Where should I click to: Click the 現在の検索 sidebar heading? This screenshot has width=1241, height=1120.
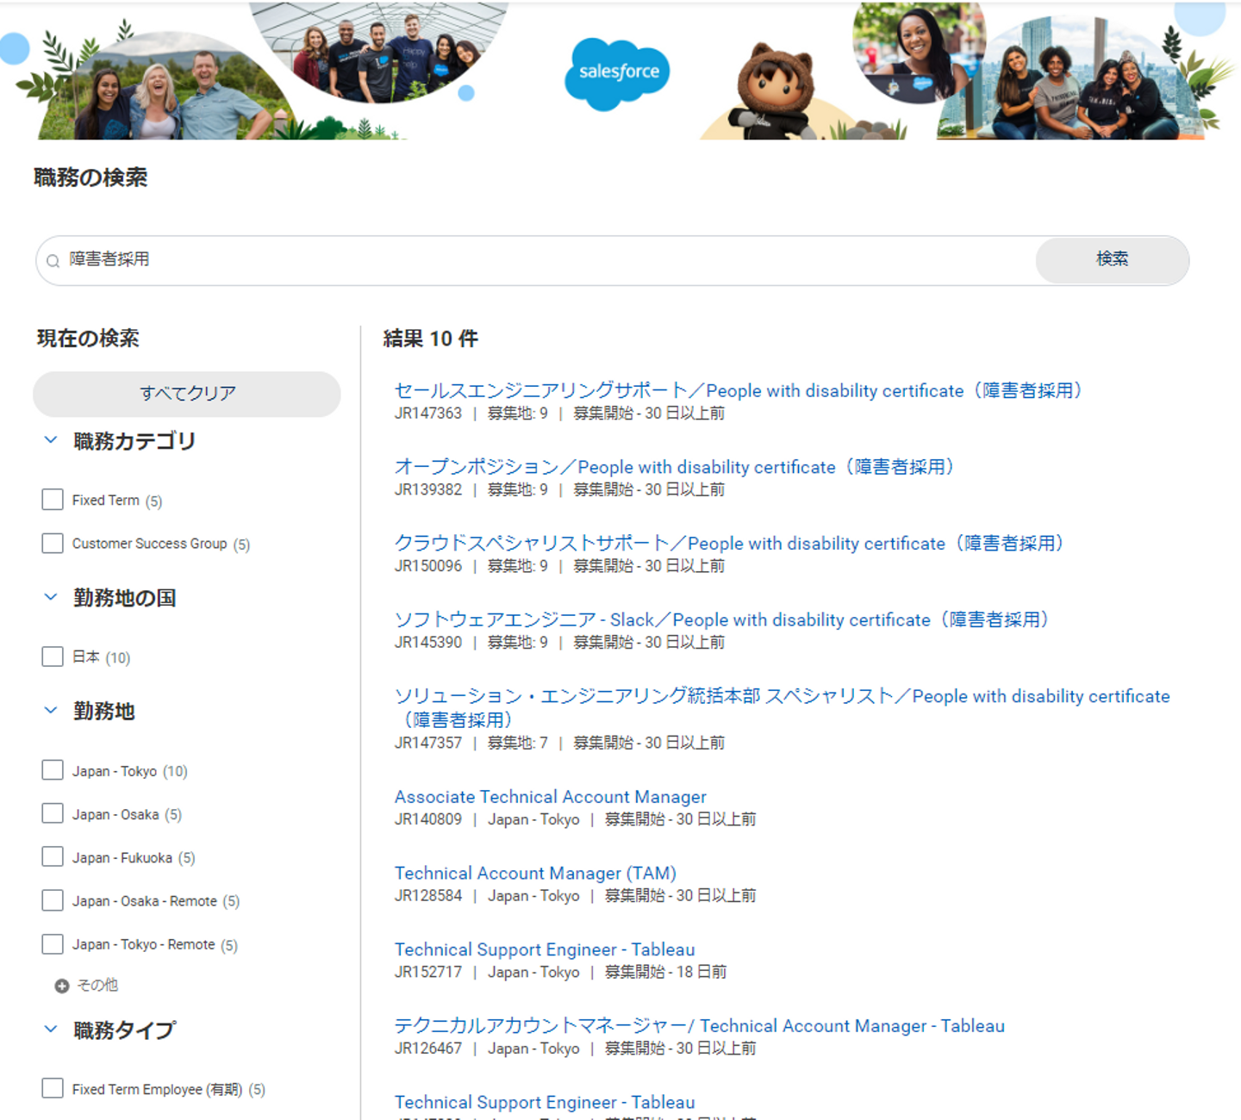(x=88, y=339)
